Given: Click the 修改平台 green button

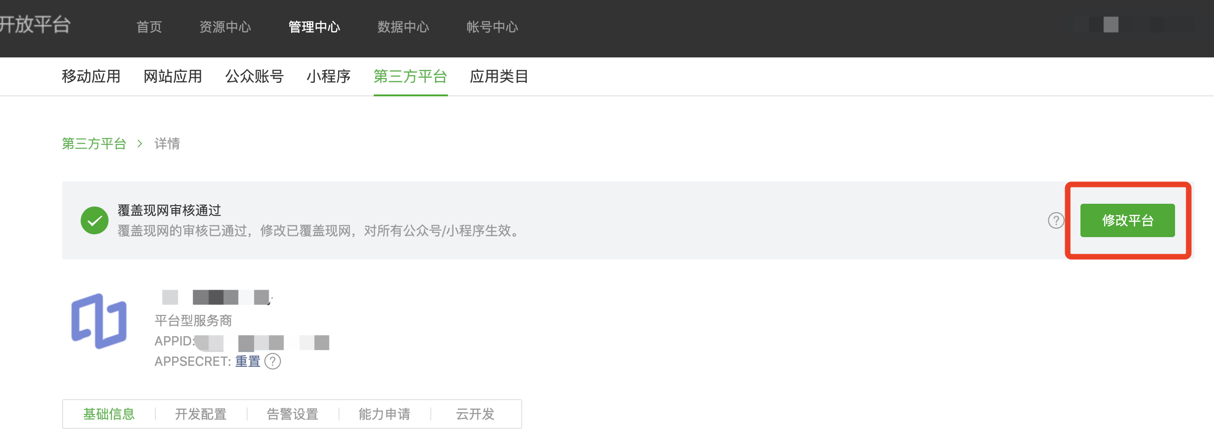Looking at the screenshot, I should click(1127, 220).
